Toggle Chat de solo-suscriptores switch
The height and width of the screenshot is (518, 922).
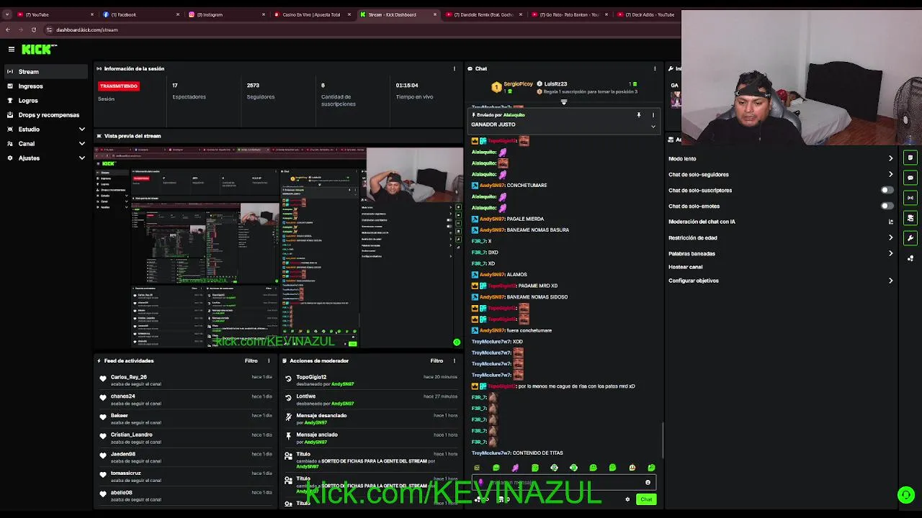click(887, 190)
